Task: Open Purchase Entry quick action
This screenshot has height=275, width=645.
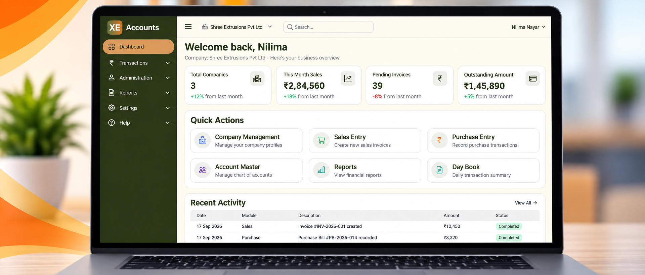Action: (483, 141)
